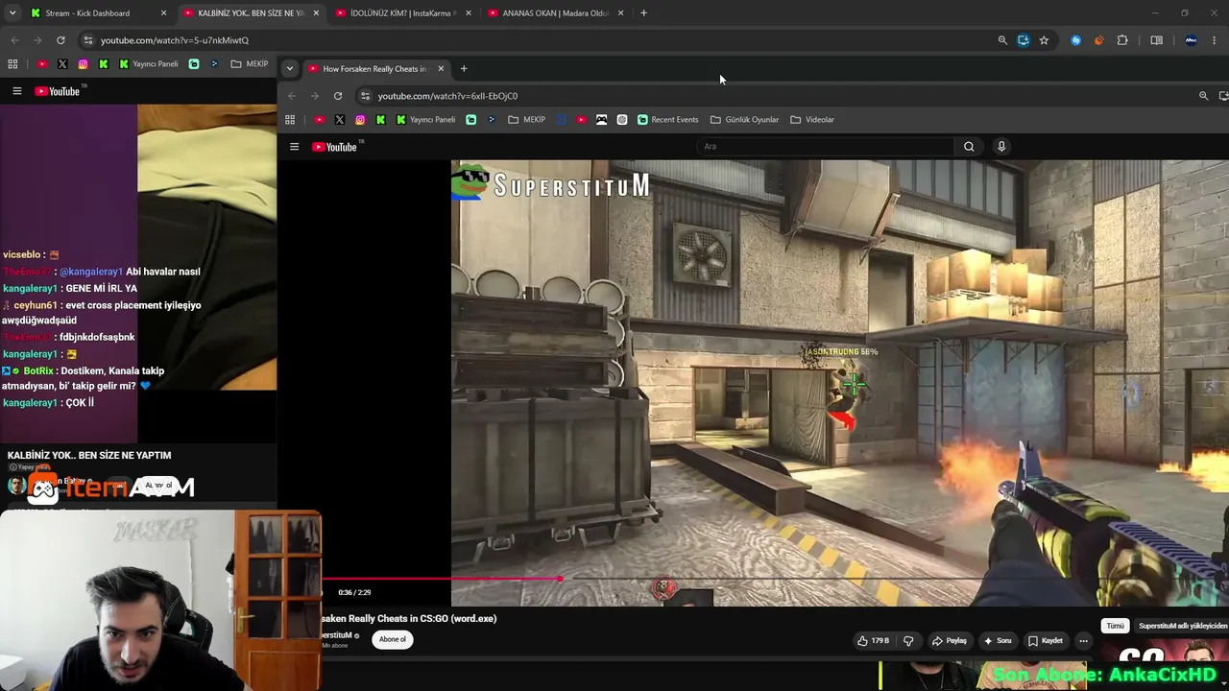
Task: Click the 0:36 / 2:29 video time display
Action: pos(354,593)
